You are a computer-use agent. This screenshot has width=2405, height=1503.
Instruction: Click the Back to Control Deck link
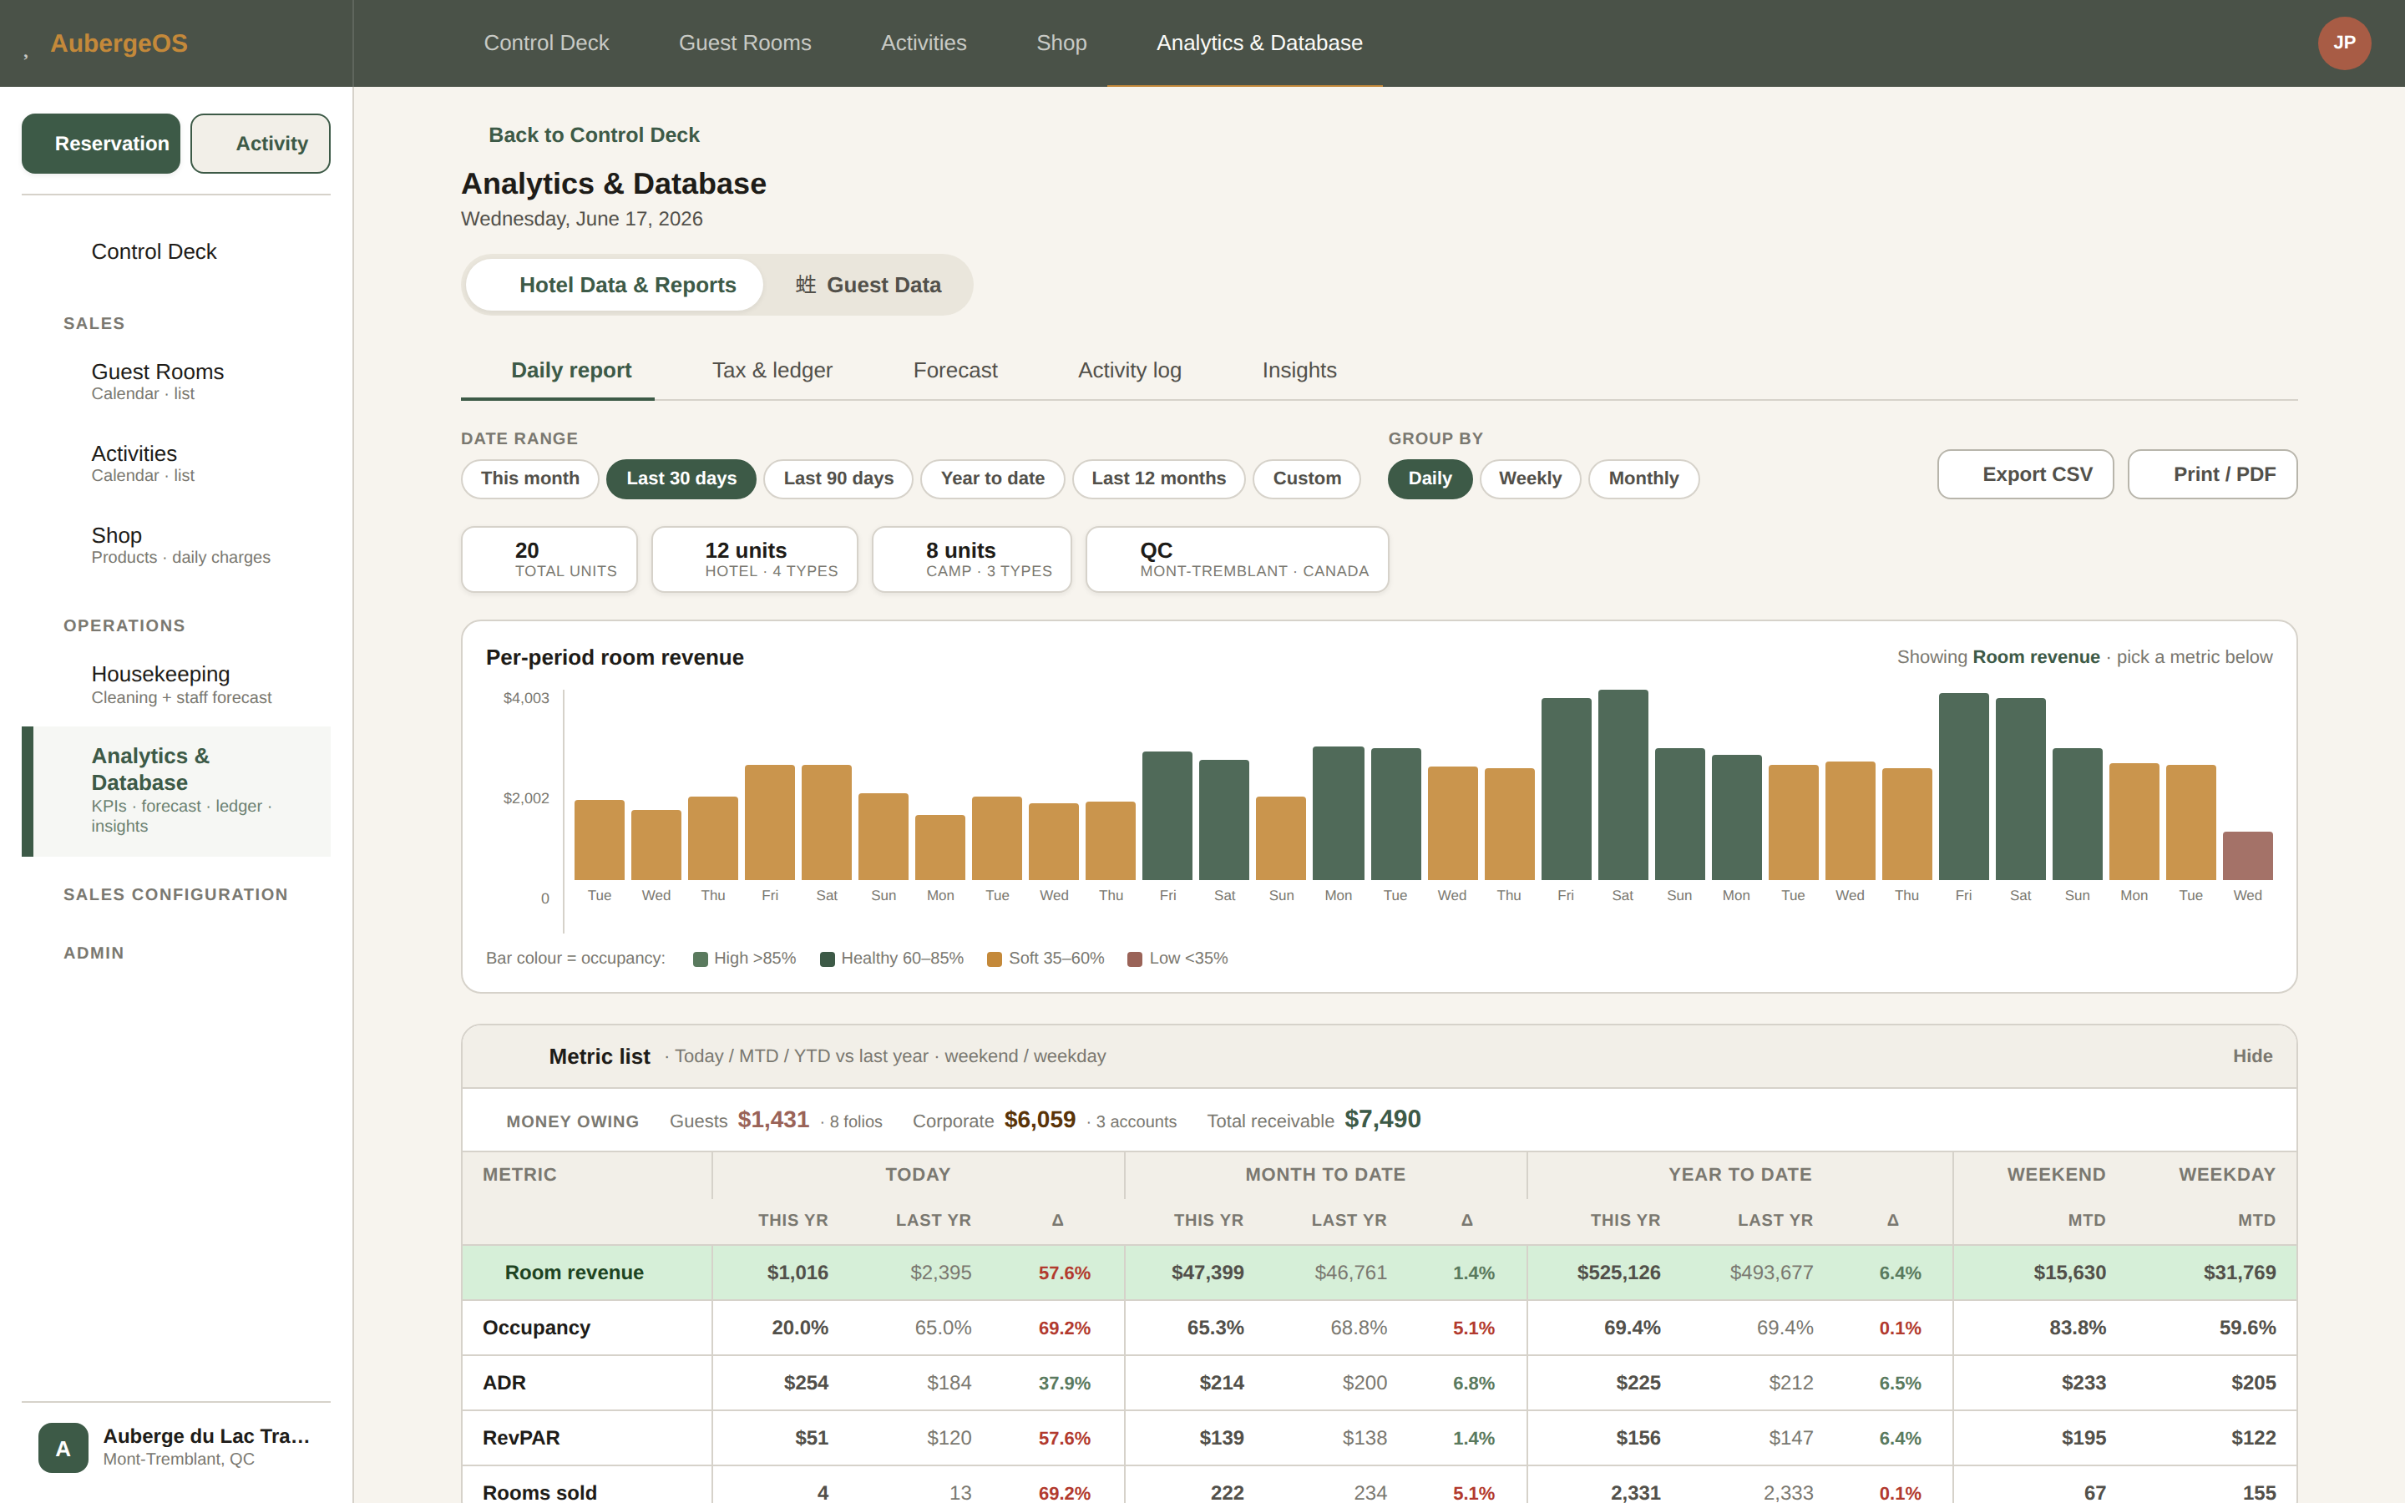pos(593,135)
